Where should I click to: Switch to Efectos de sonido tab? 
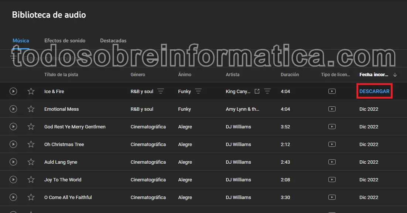[65, 40]
